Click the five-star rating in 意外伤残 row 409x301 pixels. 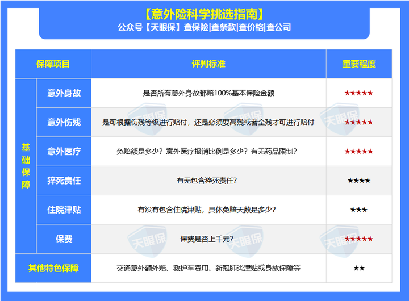[358, 122]
